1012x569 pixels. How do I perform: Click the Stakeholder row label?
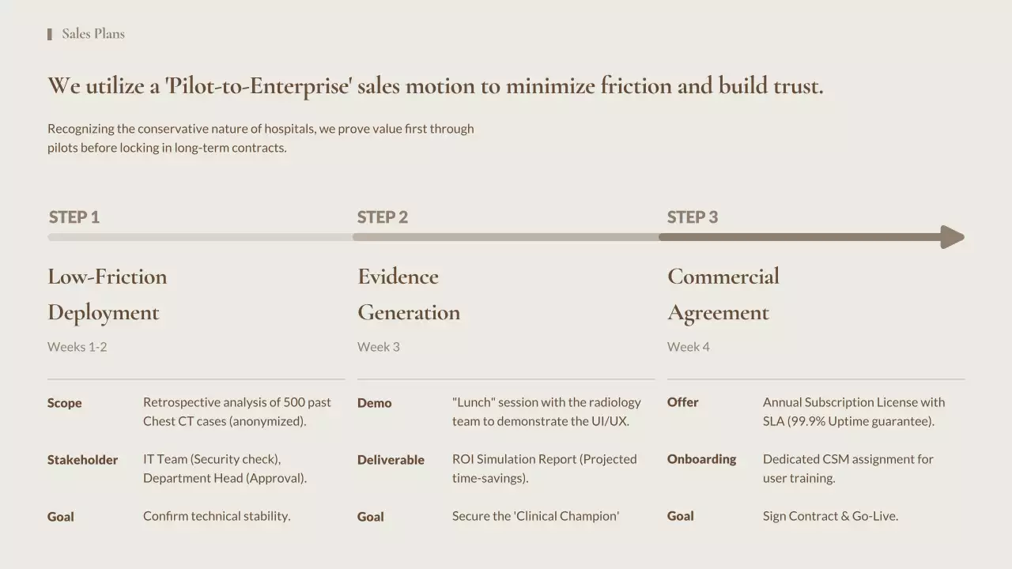[82, 460]
